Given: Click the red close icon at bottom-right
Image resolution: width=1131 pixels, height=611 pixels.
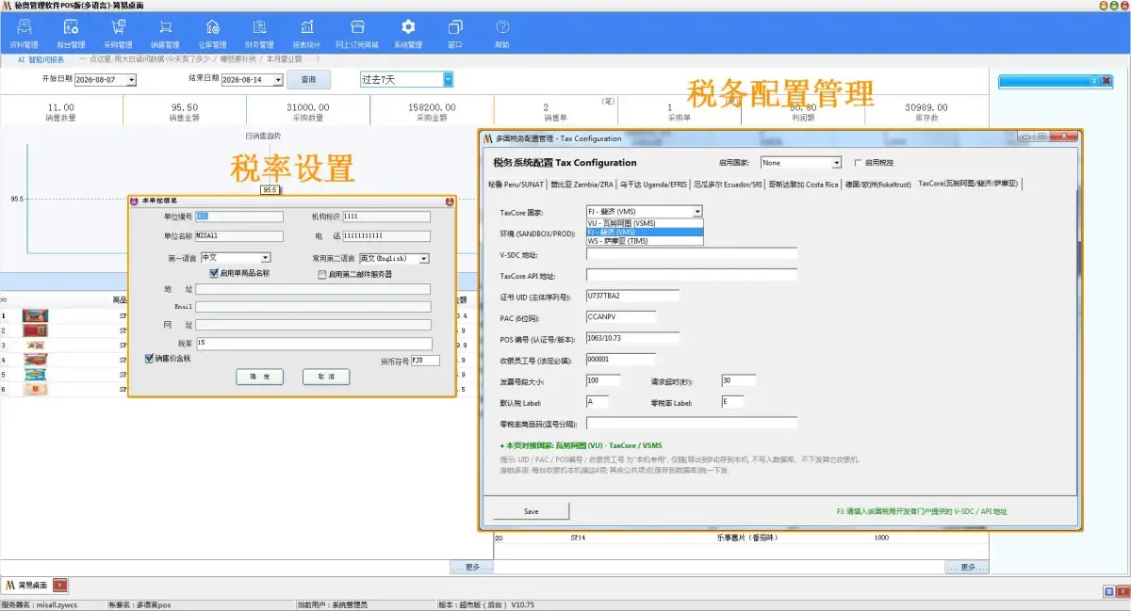Looking at the screenshot, I should click(1122, 591).
